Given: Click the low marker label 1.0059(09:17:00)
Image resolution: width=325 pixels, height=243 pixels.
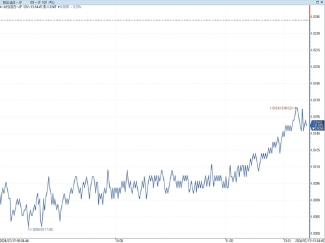Looking at the screenshot, I should pyautogui.click(x=42, y=229).
